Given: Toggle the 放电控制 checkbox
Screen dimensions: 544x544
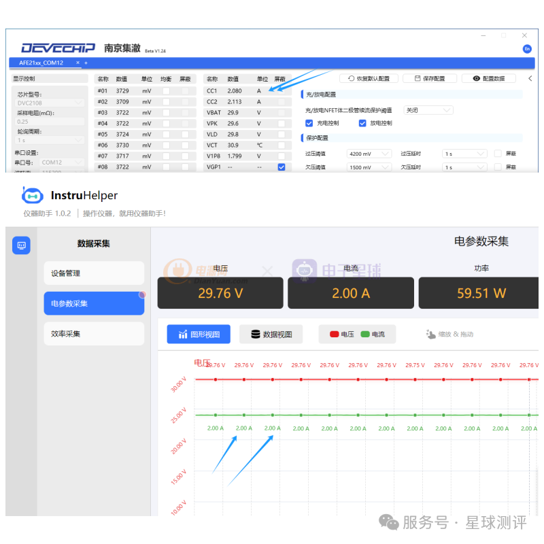Looking at the screenshot, I should (x=362, y=123).
